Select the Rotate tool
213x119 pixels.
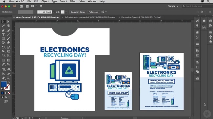pos(3,47)
